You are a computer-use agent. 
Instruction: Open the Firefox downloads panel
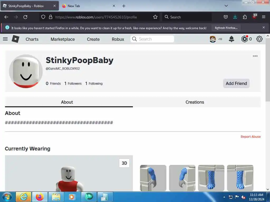point(235,17)
